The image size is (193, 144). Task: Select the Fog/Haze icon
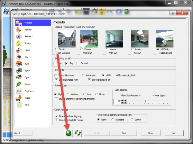click(19, 91)
